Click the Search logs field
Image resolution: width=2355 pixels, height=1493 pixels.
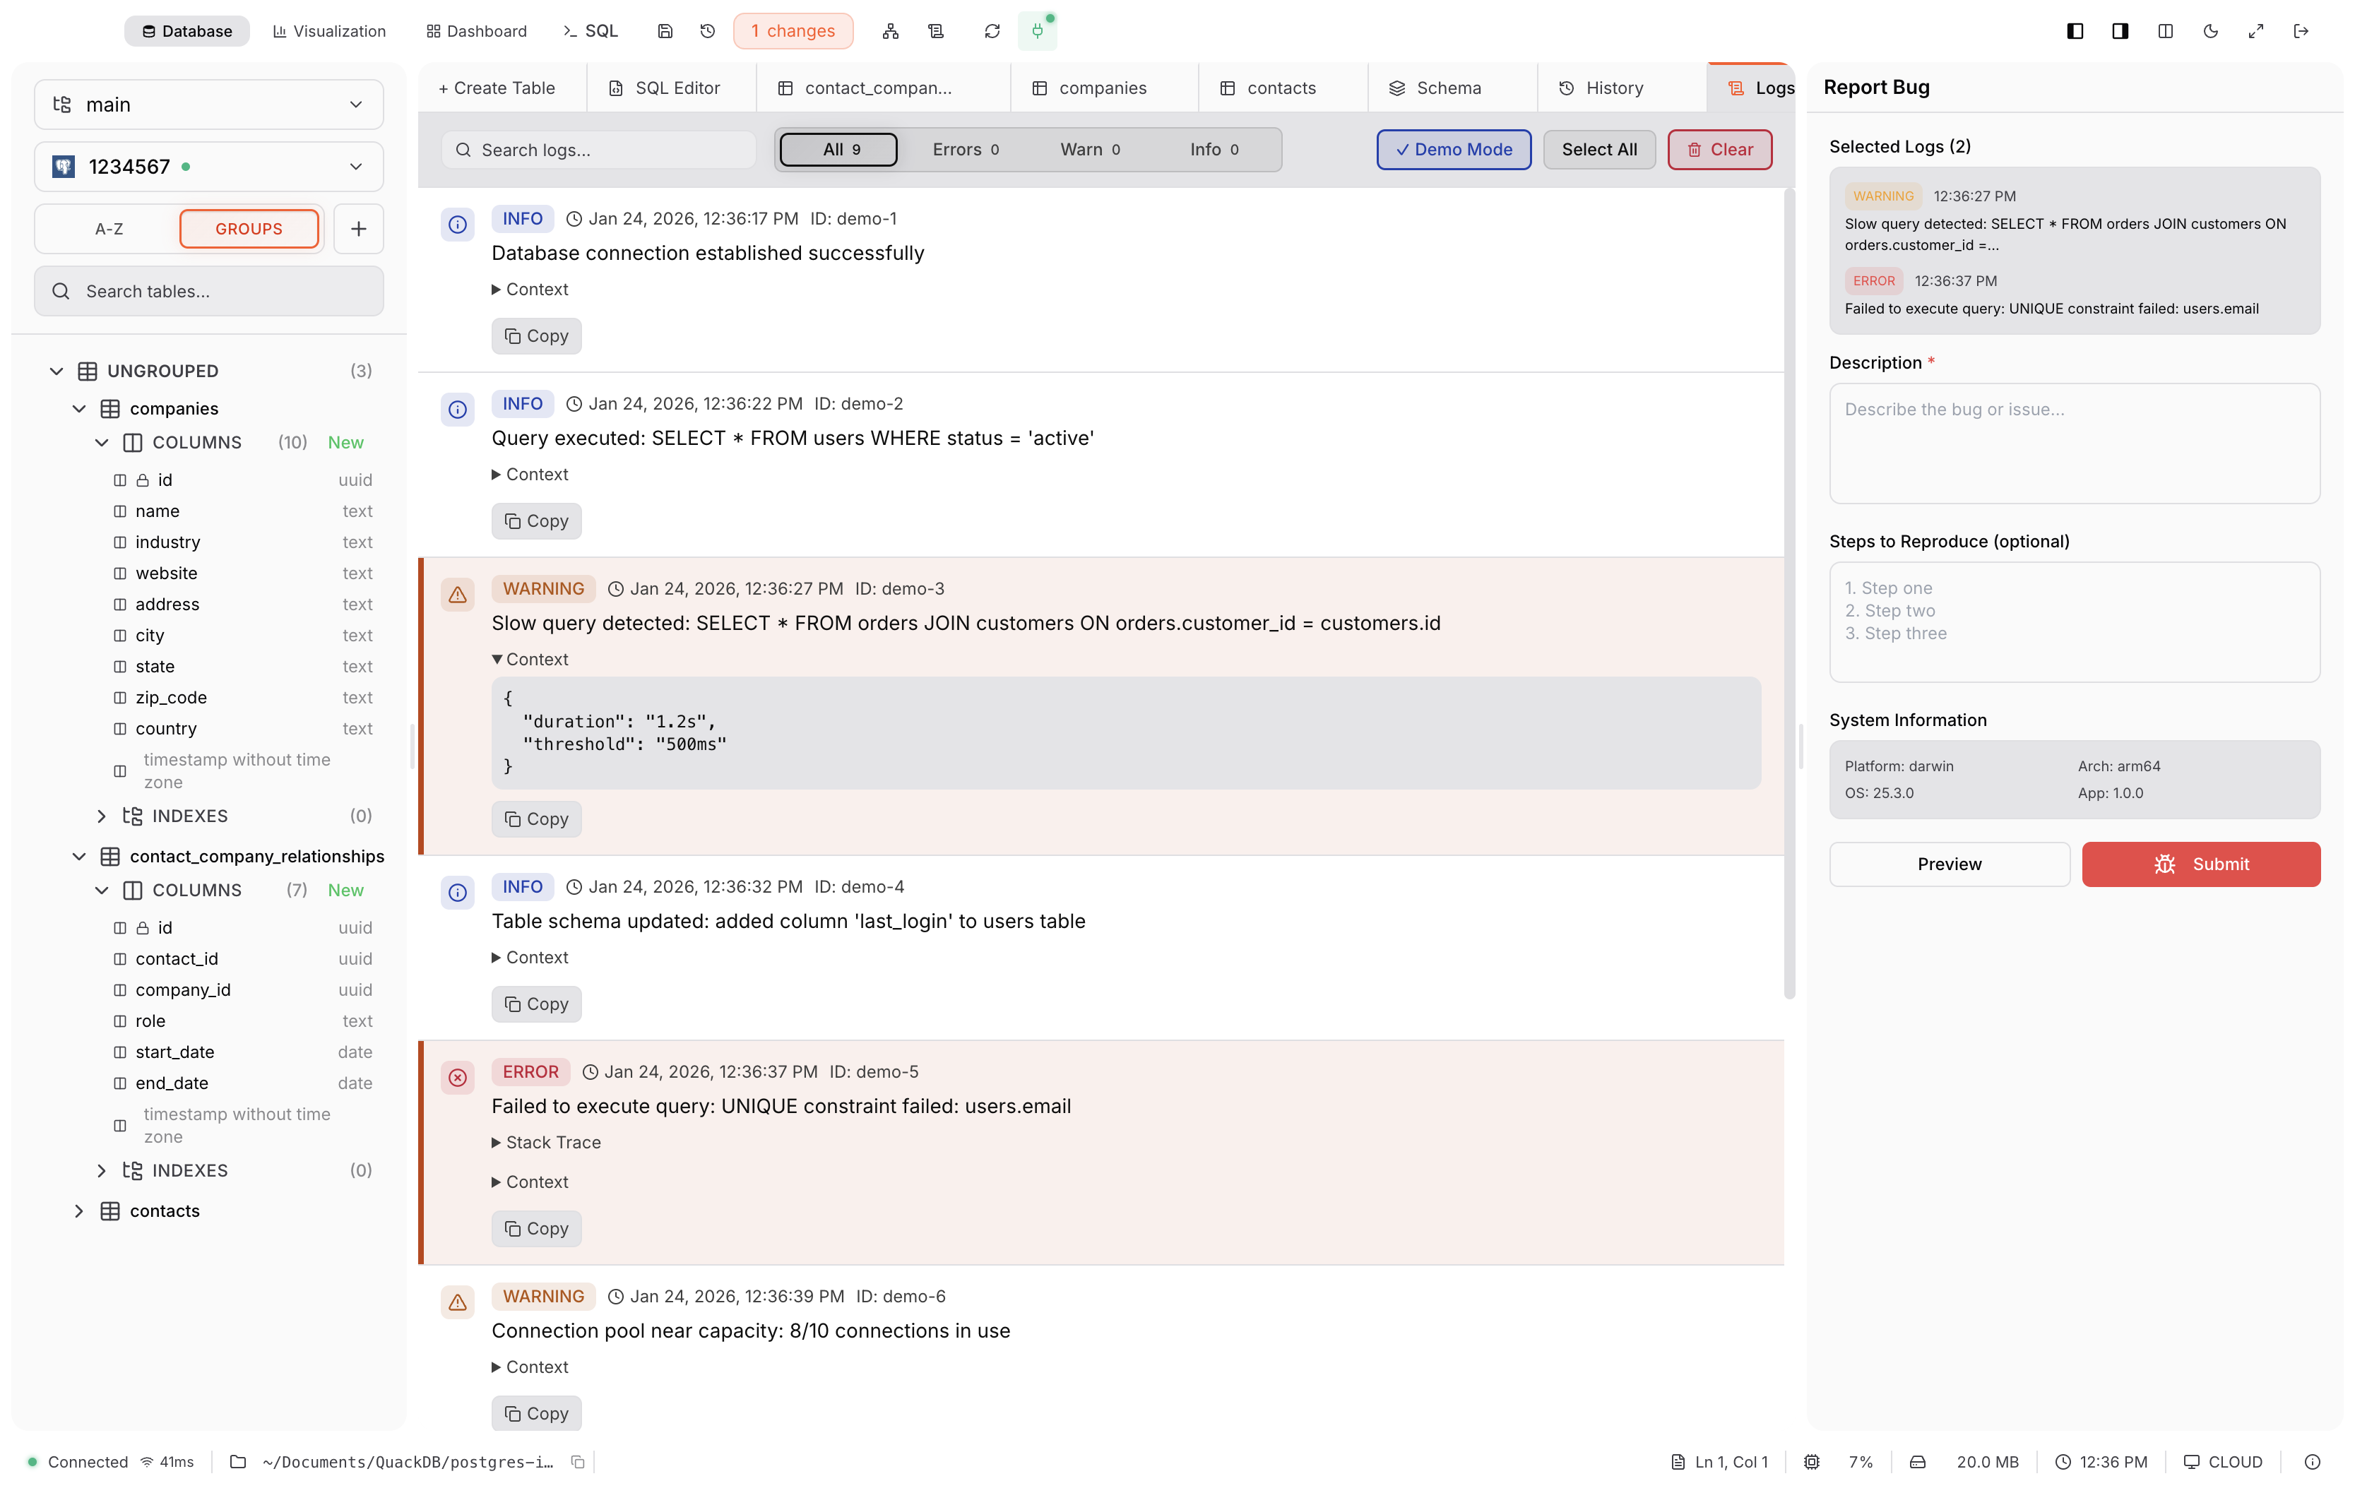click(x=598, y=150)
